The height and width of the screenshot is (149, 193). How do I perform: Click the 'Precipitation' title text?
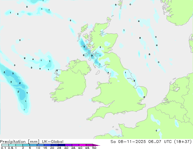[x=13, y=142]
